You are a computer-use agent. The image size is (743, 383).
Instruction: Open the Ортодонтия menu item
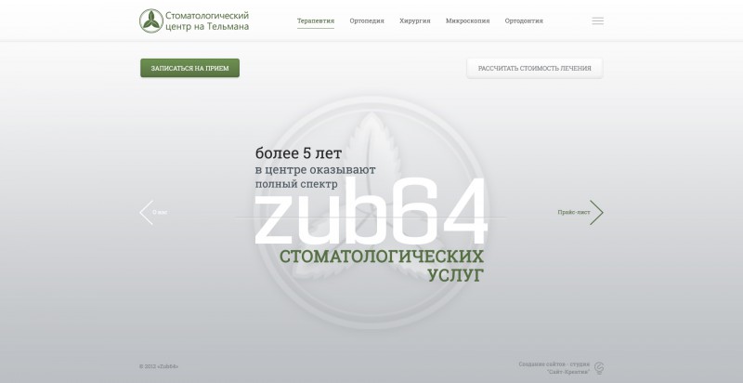coord(524,20)
